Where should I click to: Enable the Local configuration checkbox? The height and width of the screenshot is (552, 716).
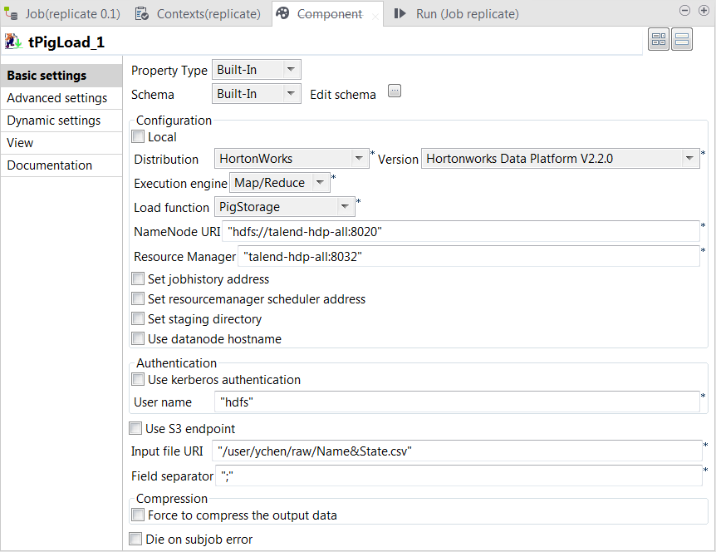pyautogui.click(x=137, y=137)
